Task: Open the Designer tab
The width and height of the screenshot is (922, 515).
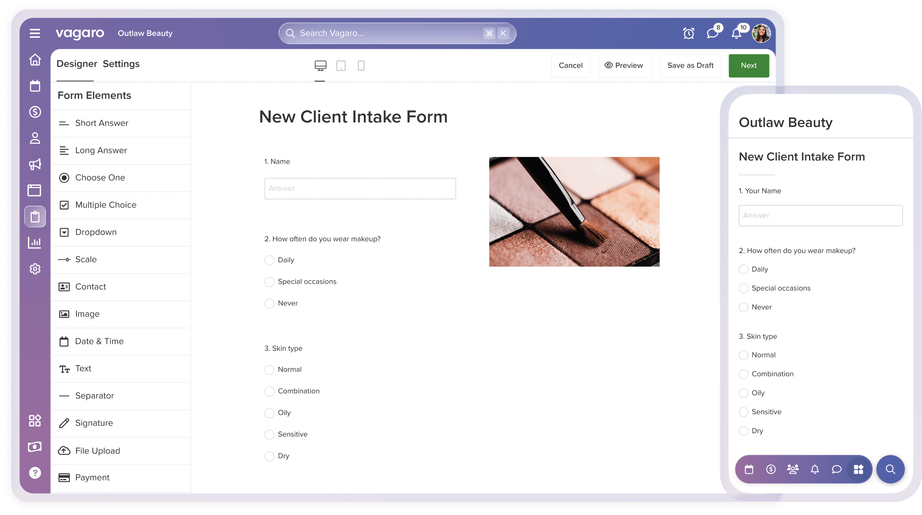Action: tap(76, 64)
